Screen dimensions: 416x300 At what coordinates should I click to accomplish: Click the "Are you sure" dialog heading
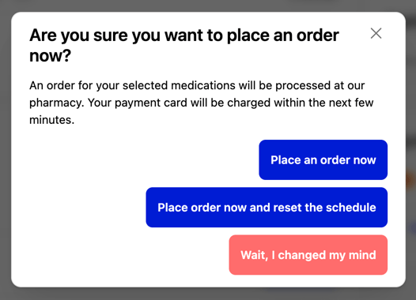click(184, 45)
